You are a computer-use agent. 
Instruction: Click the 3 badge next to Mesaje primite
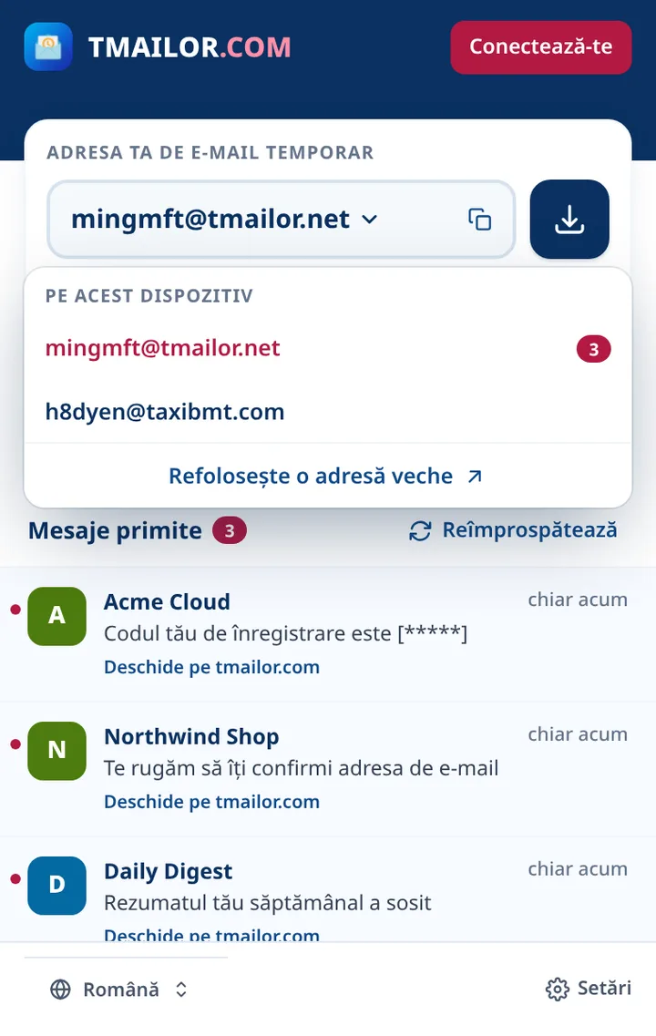(x=230, y=530)
